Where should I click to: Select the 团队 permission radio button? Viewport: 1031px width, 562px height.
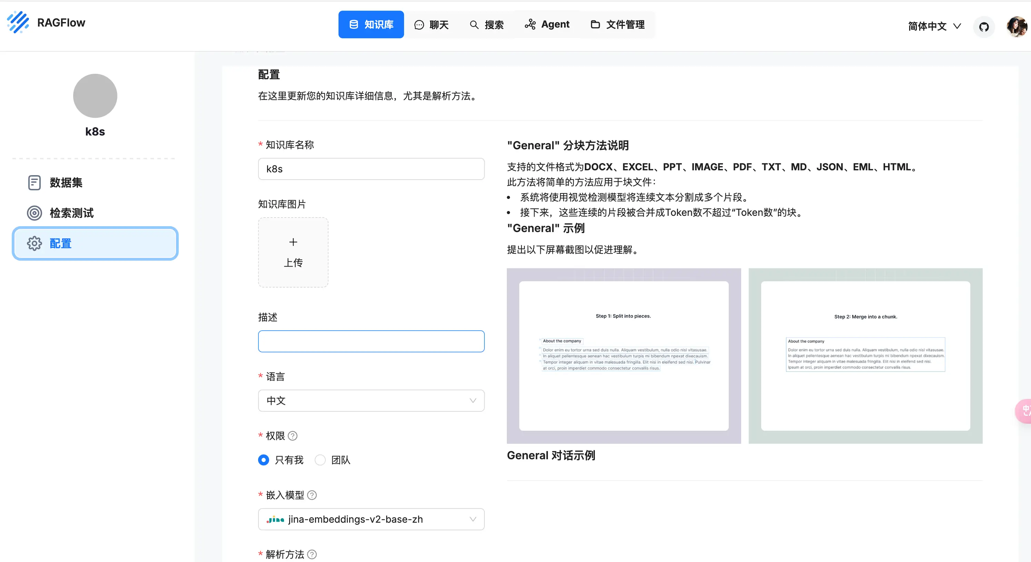point(320,460)
